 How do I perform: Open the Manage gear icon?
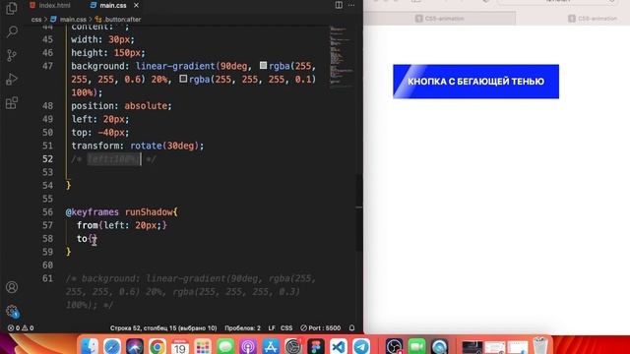click(x=12, y=311)
